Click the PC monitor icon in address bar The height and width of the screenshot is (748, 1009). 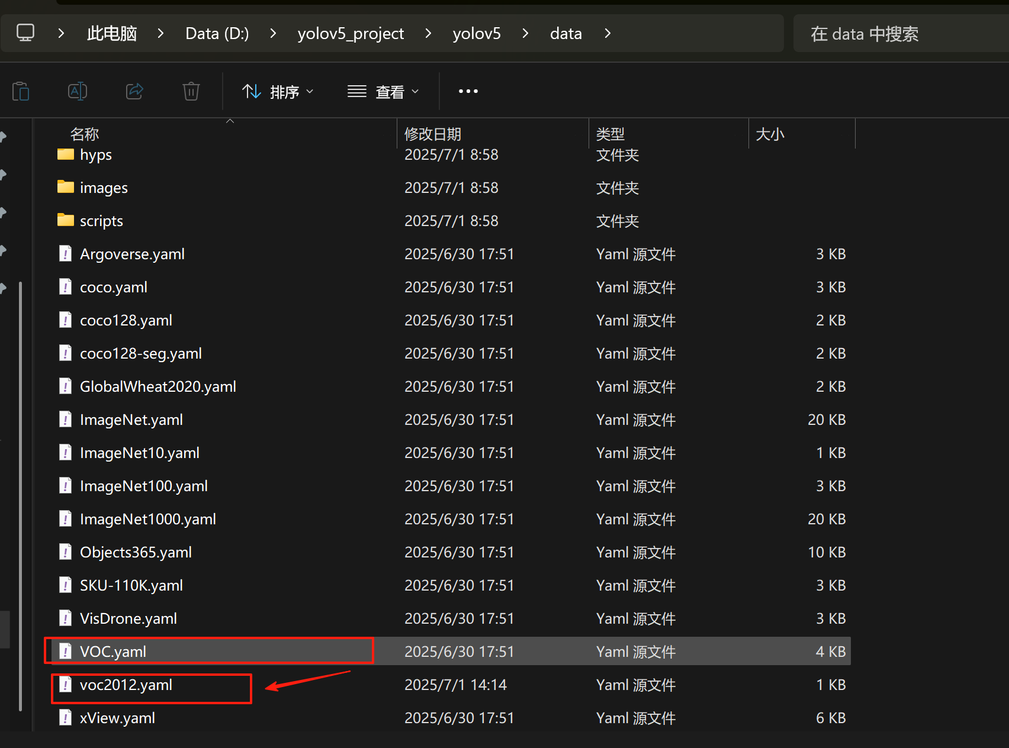coord(25,33)
